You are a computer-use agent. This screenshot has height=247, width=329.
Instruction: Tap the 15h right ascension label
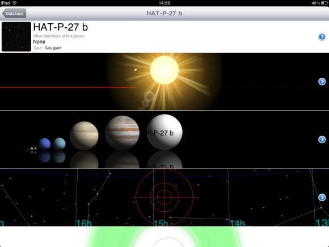[161, 223]
